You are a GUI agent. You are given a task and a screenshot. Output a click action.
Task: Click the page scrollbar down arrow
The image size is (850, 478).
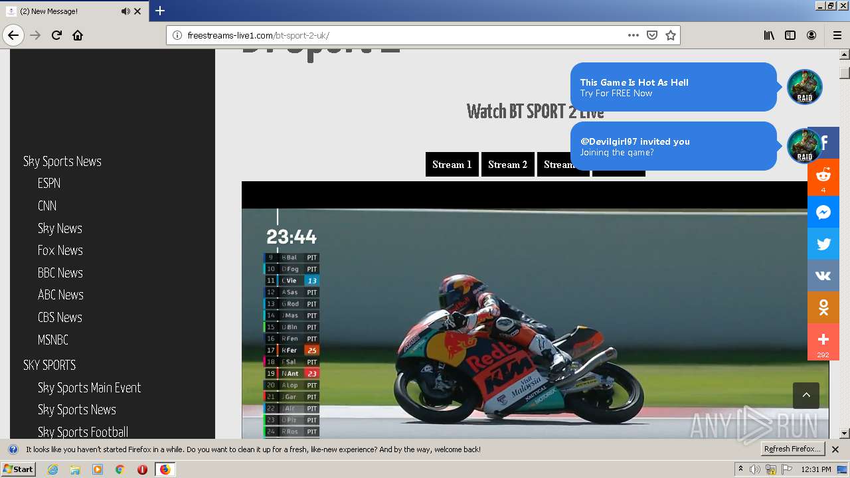pos(845,434)
